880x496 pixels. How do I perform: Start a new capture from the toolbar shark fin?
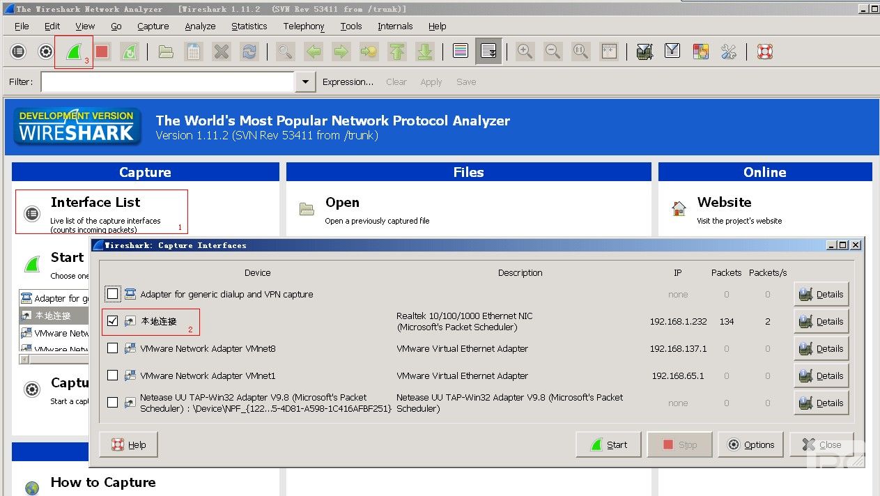point(73,52)
